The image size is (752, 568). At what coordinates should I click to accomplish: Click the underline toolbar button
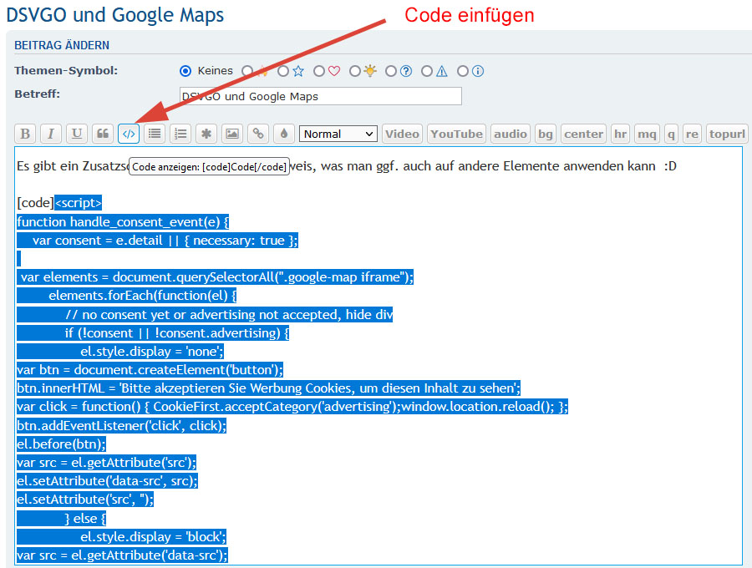pos(77,134)
